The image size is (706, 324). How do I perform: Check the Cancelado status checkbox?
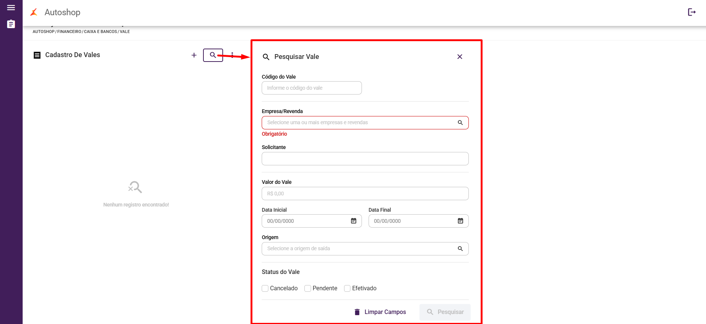click(x=265, y=288)
